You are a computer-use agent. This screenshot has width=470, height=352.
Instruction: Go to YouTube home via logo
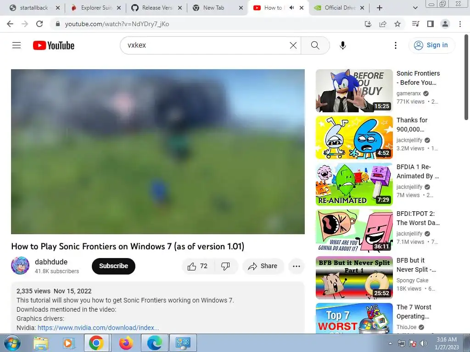pyautogui.click(x=54, y=45)
